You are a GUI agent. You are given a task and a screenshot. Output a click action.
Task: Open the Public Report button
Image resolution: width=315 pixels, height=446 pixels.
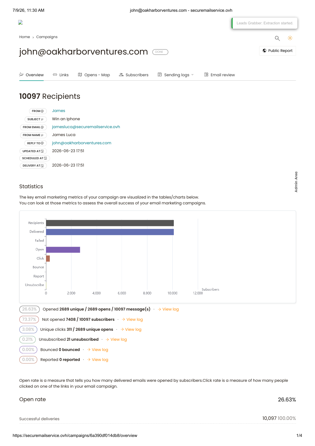pyautogui.click(x=277, y=51)
